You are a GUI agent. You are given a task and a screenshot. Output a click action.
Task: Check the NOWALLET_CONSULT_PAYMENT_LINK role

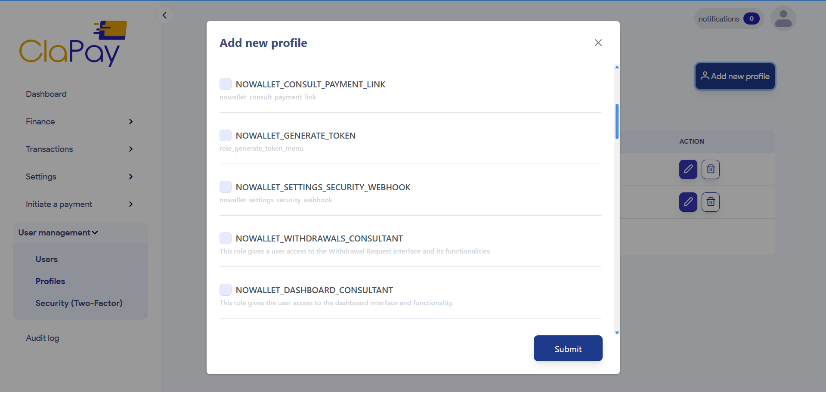225,84
